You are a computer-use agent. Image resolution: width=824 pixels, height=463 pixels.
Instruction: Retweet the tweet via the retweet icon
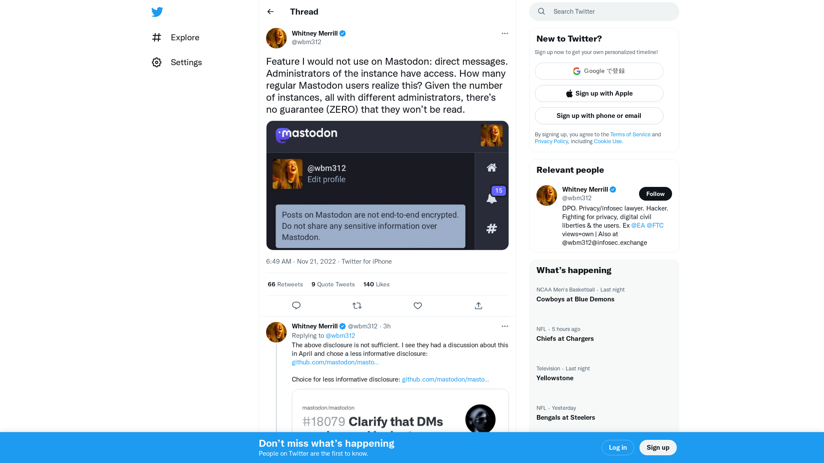pos(357,306)
